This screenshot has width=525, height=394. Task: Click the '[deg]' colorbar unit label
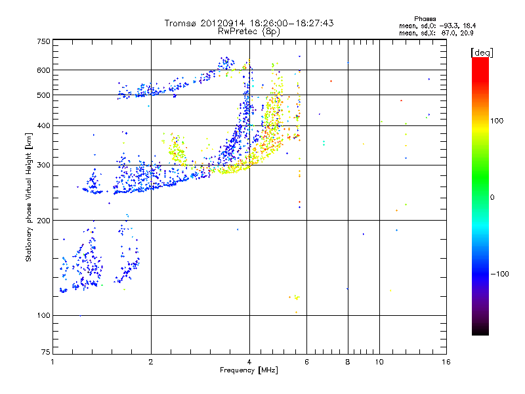[x=482, y=53]
